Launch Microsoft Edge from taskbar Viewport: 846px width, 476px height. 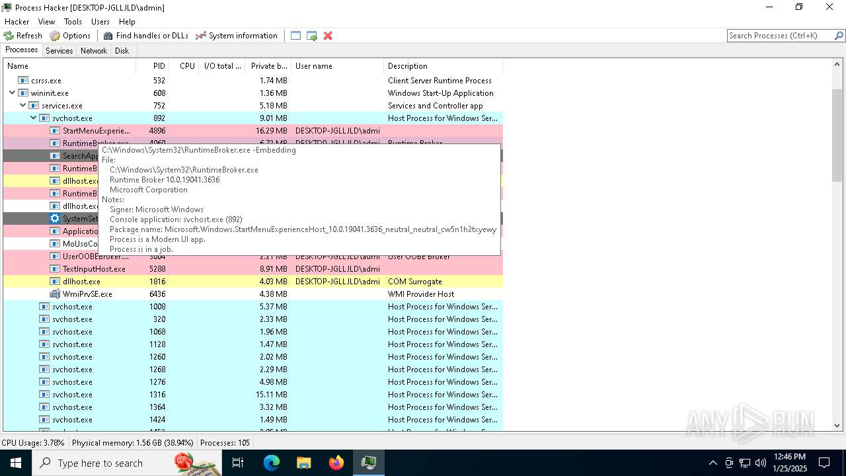(272, 463)
